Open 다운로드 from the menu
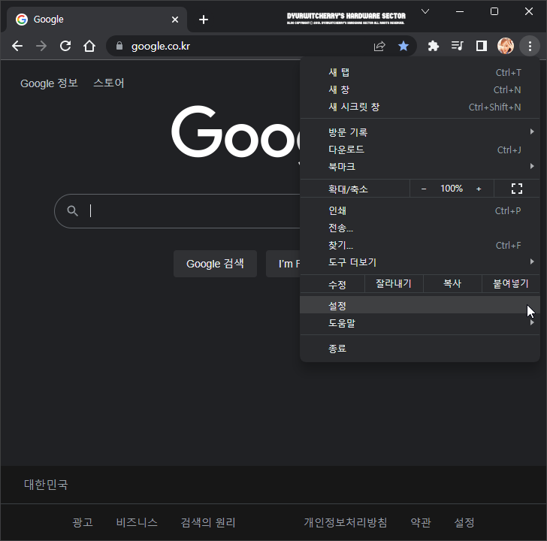547x541 pixels. click(x=420, y=150)
